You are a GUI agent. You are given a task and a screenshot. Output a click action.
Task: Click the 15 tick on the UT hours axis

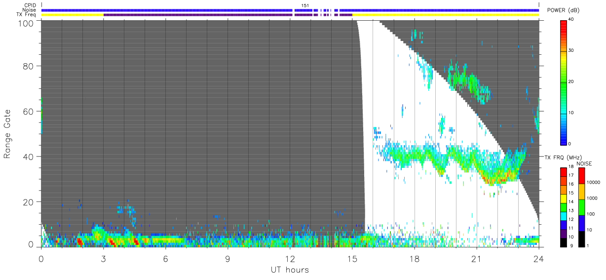click(352, 258)
